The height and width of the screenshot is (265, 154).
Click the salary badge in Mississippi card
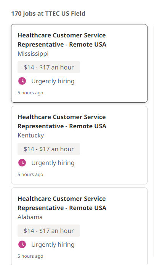click(49, 67)
